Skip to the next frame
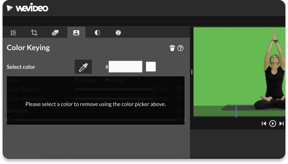This screenshot has height=164, width=288. tap(281, 124)
